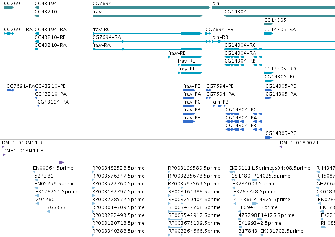Viewport: 335px width, 237px height.
Task: Select EST IP14025.5prime
Action: point(271,176)
